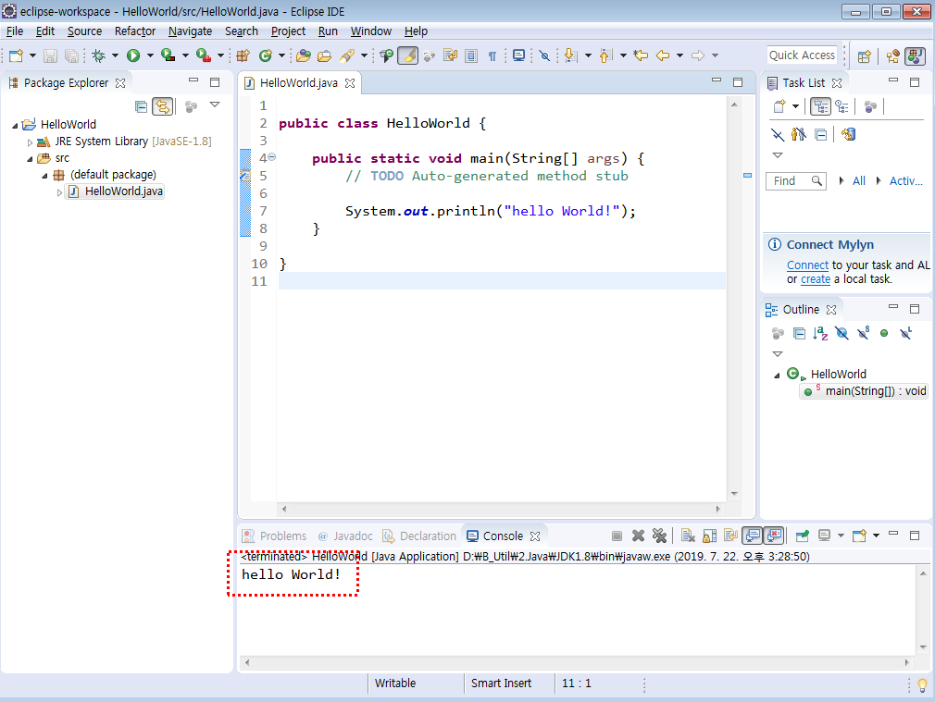Toggle Hide Static Members in Outline

pos(863,333)
